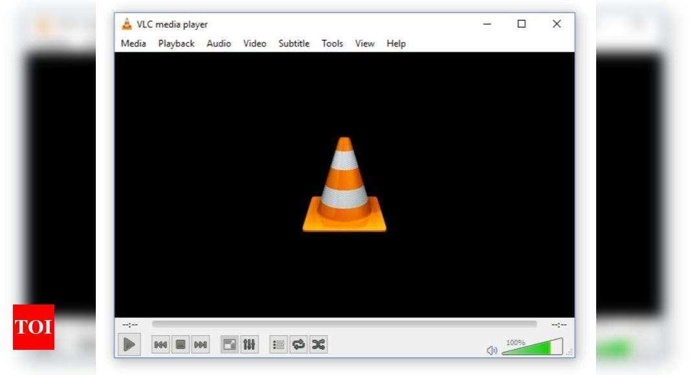This screenshot has width=692, height=375.
Task: Open the Media menu
Action: click(133, 43)
